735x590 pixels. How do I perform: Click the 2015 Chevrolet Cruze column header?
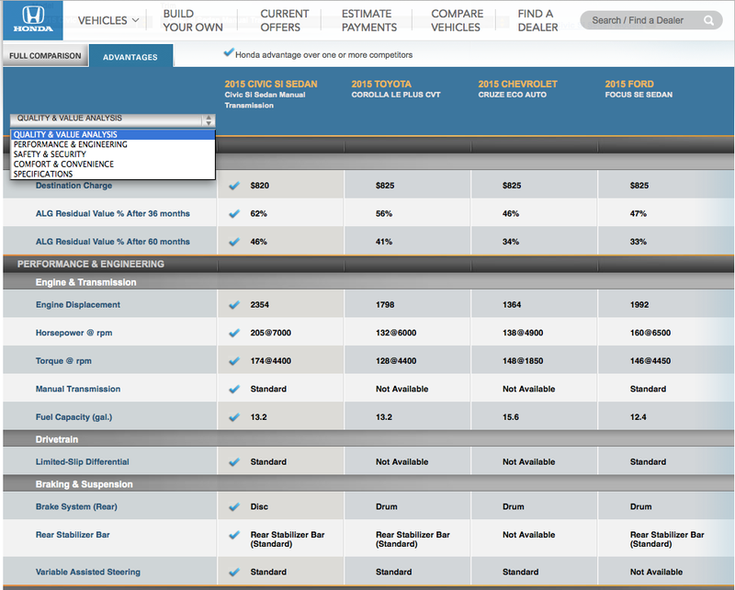(517, 89)
